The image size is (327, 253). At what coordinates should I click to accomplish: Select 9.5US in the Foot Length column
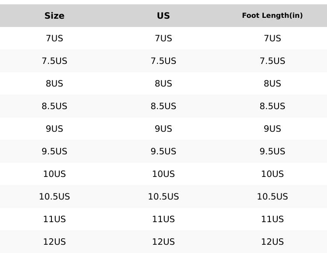click(272, 151)
